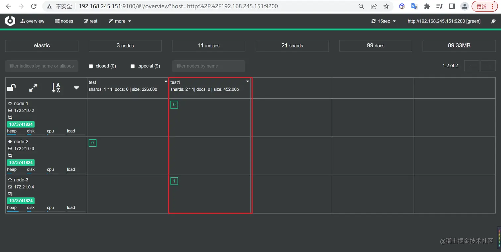Focus the filter indices by name field
The height and width of the screenshot is (252, 501).
coord(42,66)
